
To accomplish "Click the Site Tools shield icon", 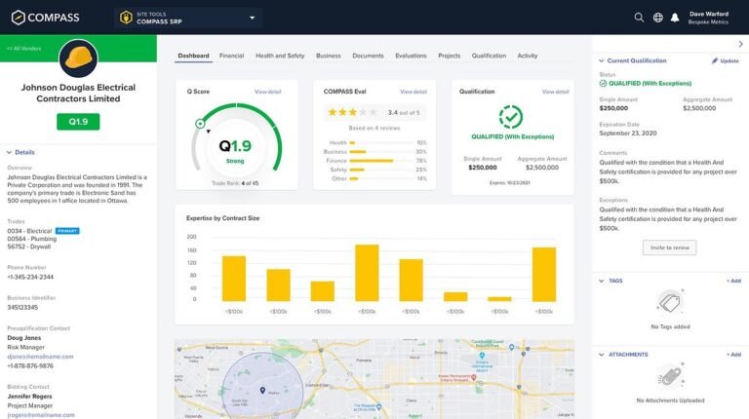I will 126,18.
